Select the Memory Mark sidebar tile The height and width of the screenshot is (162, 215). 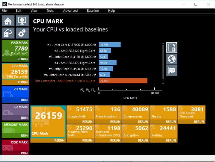15,128
